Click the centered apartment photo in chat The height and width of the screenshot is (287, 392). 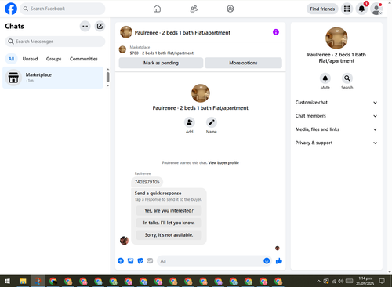[201, 93]
